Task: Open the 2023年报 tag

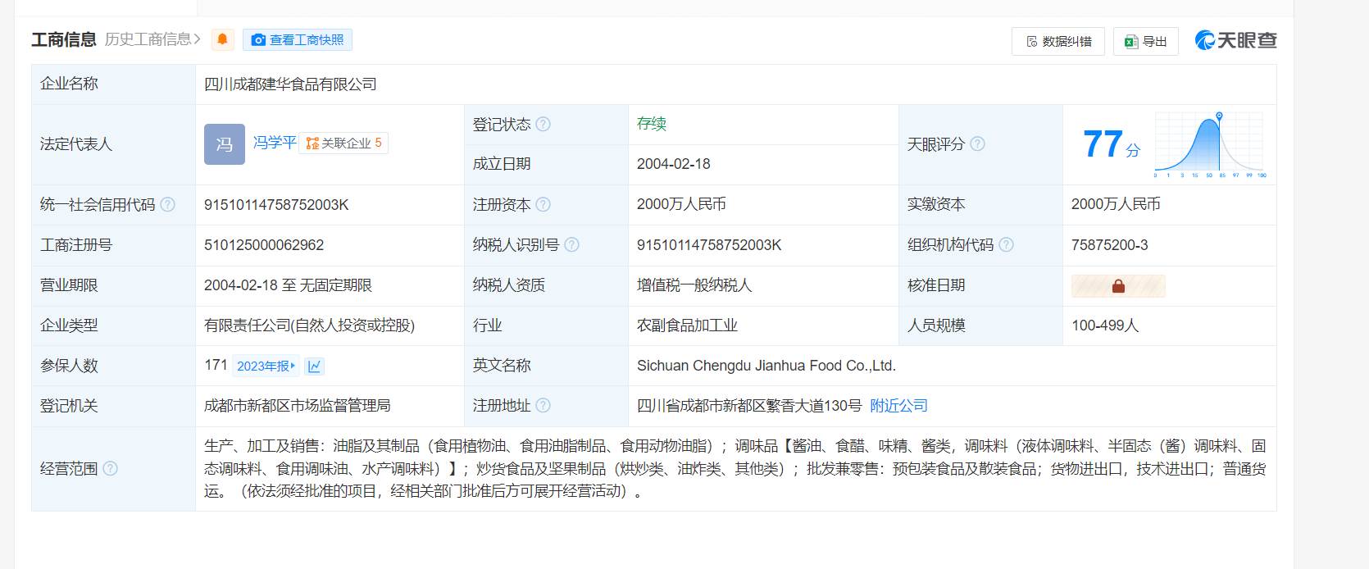Action: point(266,366)
